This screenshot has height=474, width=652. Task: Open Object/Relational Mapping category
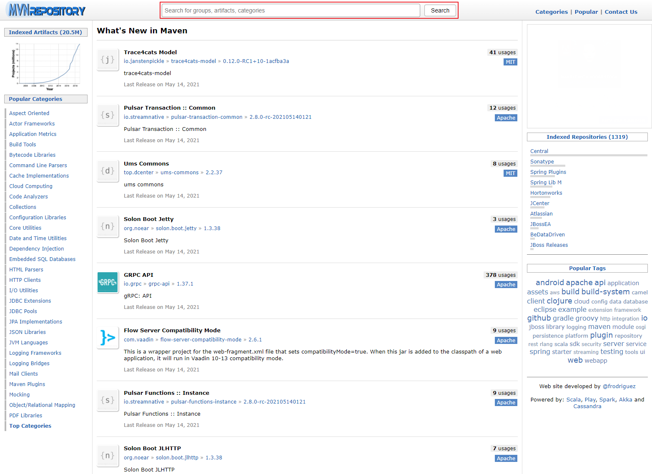coord(42,405)
